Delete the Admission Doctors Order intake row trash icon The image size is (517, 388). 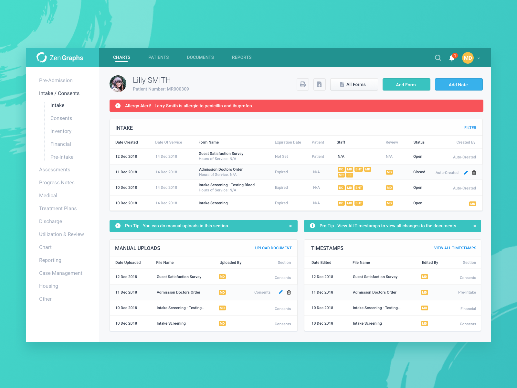tap(474, 173)
